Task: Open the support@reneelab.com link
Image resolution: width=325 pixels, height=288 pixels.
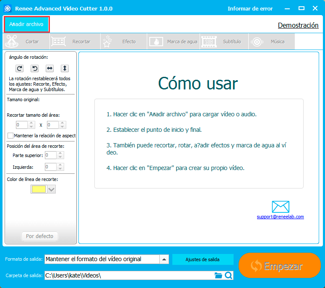Action: click(280, 217)
